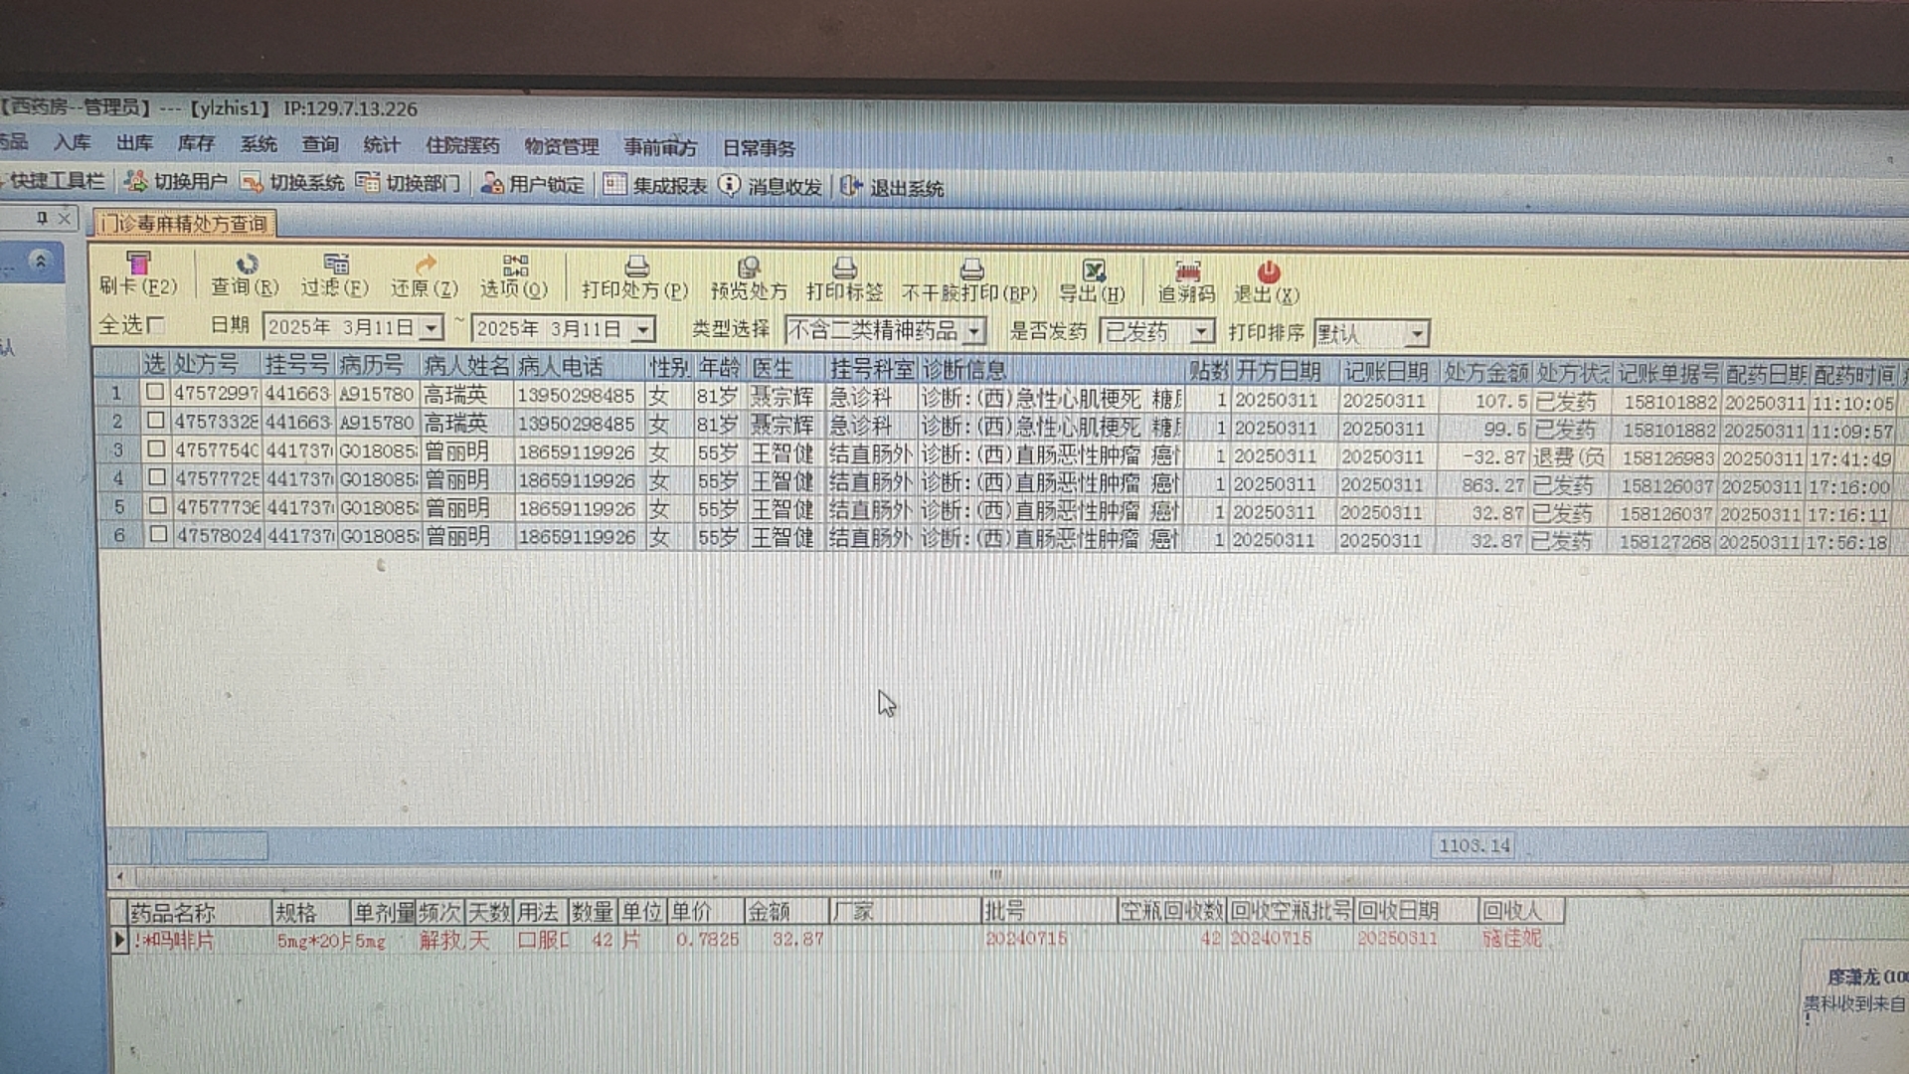Open the 统计 menu
This screenshot has height=1074, width=1909.
(381, 145)
